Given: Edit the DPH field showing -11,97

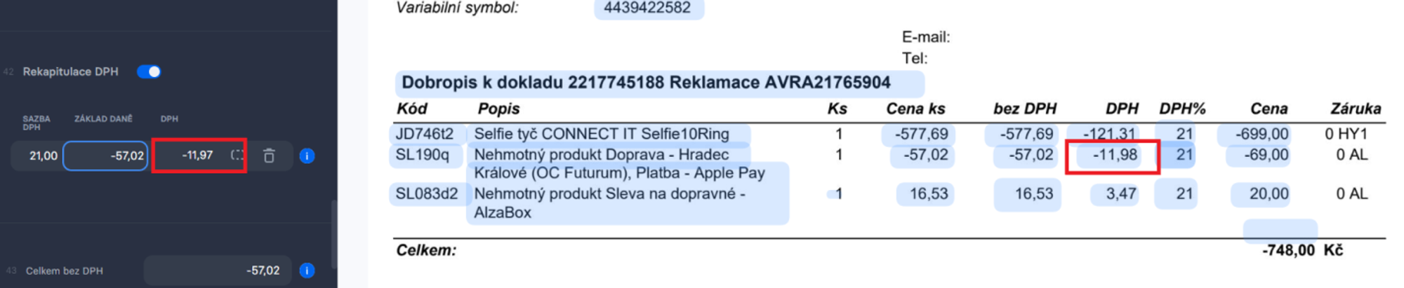Looking at the screenshot, I should (199, 156).
